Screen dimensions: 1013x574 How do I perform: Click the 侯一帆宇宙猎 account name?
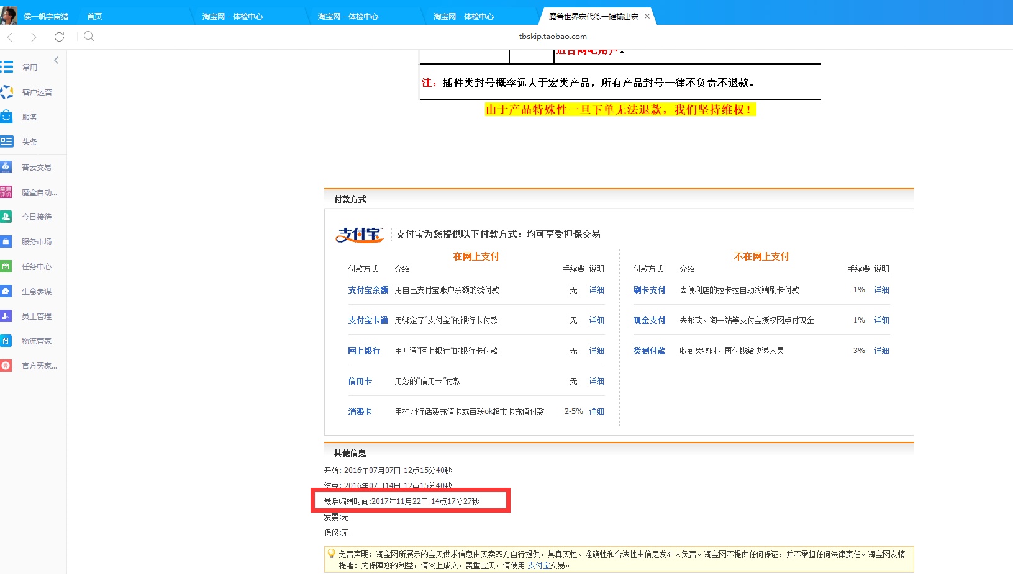coord(46,17)
